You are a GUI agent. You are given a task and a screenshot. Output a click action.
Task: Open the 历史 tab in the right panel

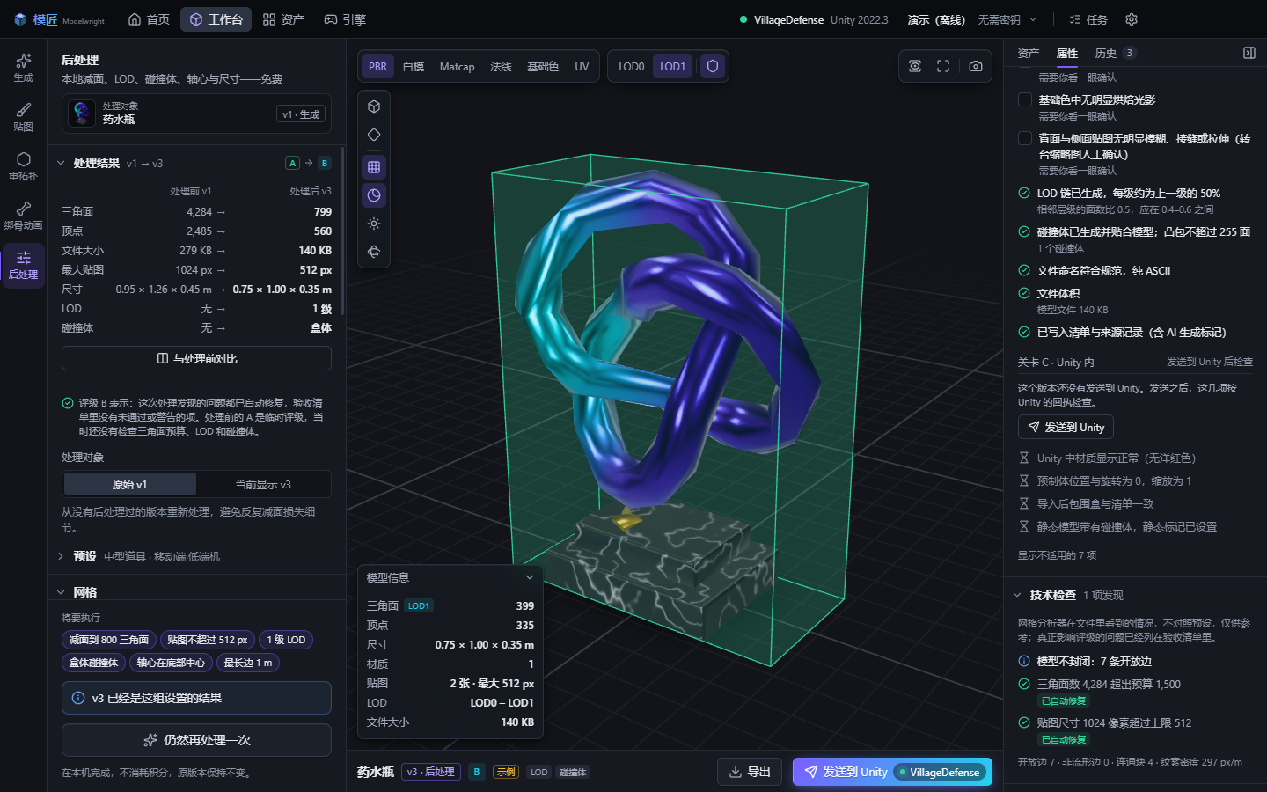(1114, 53)
